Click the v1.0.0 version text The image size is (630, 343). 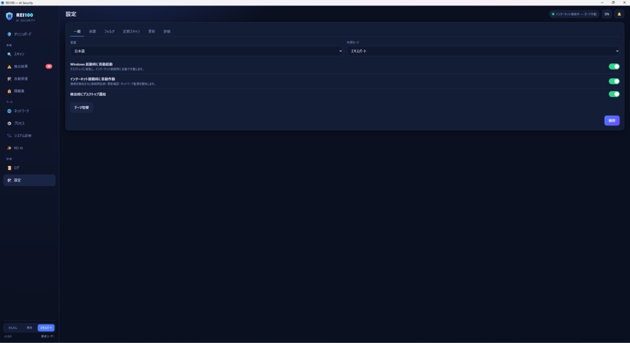tap(8, 337)
